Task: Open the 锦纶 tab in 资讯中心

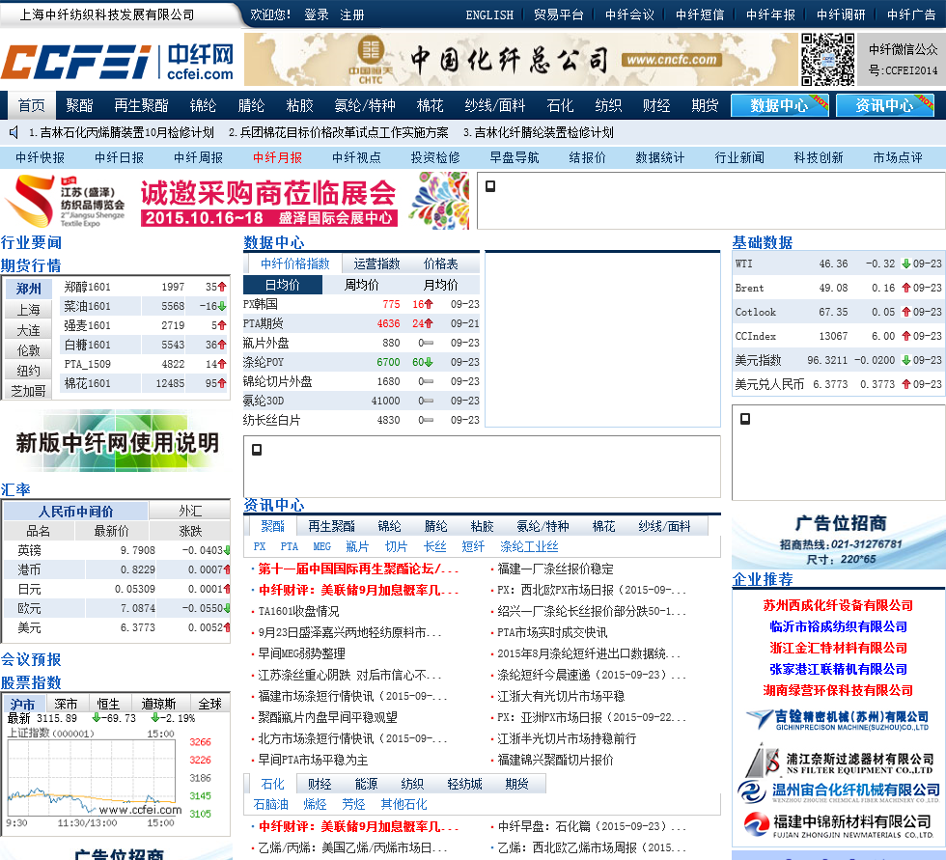Action: pos(389,526)
